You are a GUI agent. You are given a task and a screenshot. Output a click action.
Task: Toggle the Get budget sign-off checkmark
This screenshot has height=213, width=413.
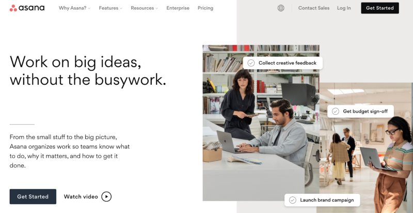(x=335, y=111)
